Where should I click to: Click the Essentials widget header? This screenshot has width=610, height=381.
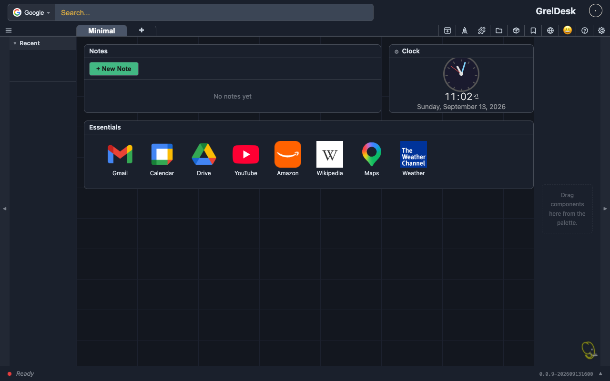coord(309,128)
